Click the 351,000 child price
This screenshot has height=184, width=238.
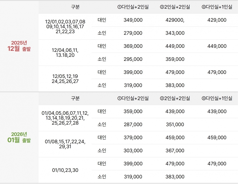click(175, 124)
